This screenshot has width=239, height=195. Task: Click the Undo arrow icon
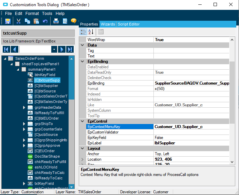(45, 21)
